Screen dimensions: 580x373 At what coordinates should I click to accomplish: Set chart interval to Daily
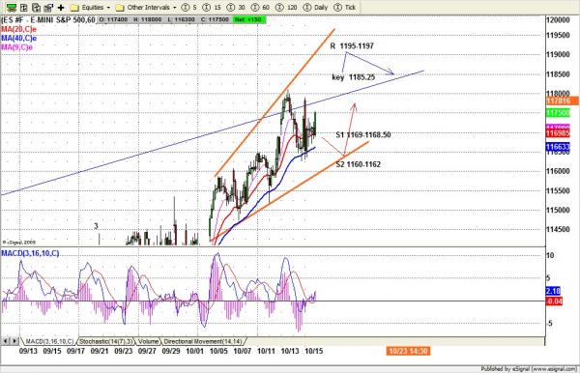315,8
